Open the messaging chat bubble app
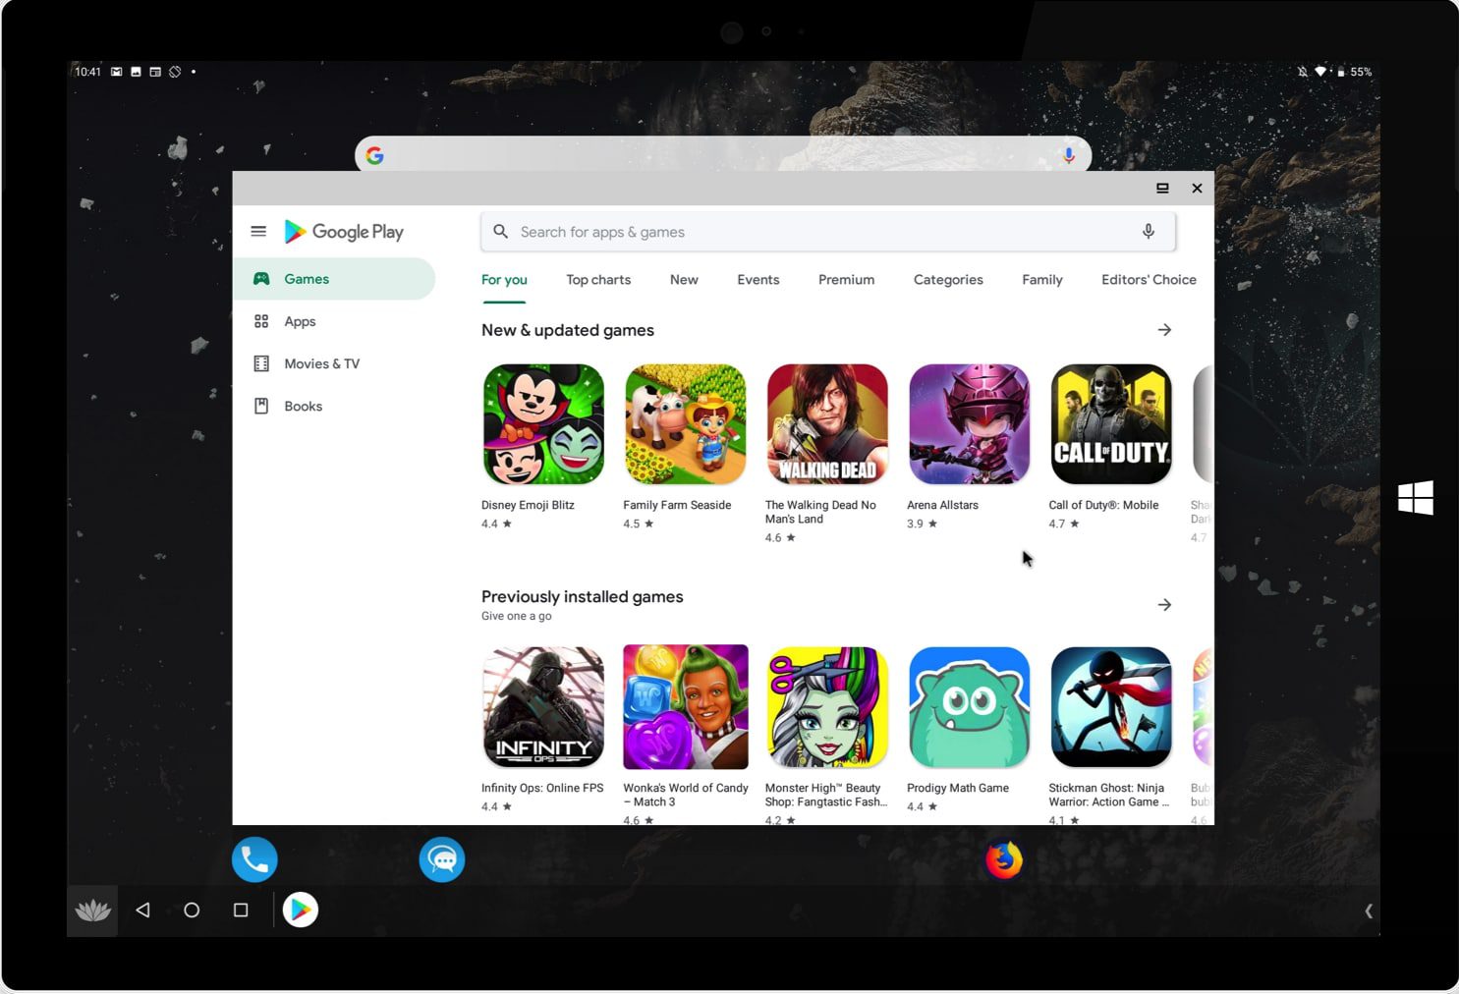This screenshot has height=994, width=1459. pos(442,860)
